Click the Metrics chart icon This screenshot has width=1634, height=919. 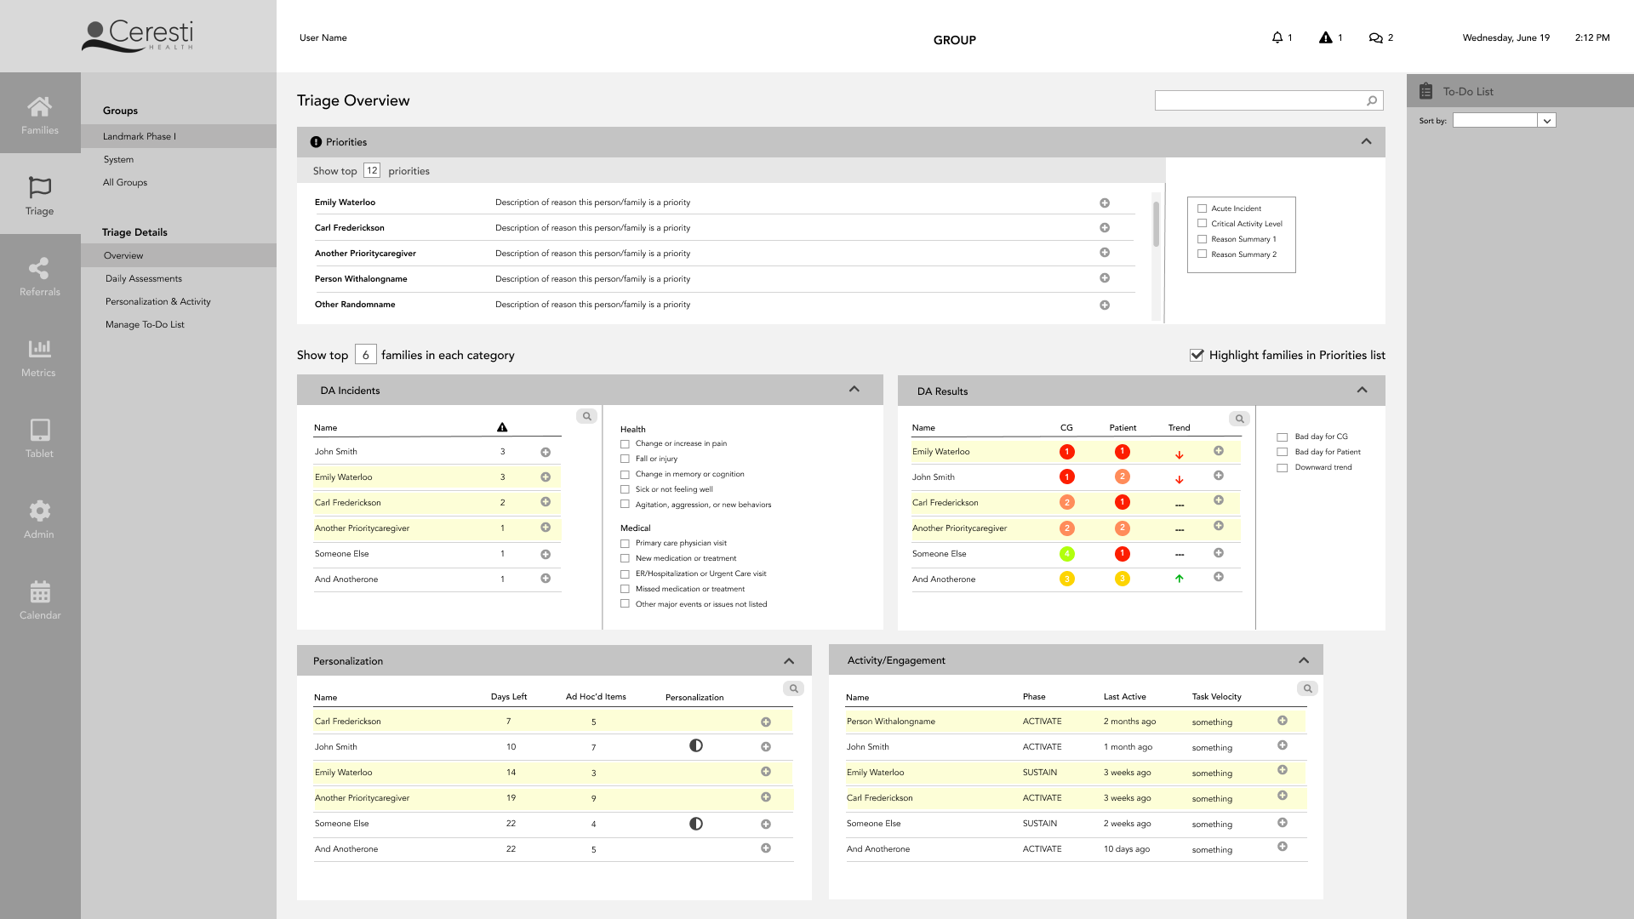[39, 349]
